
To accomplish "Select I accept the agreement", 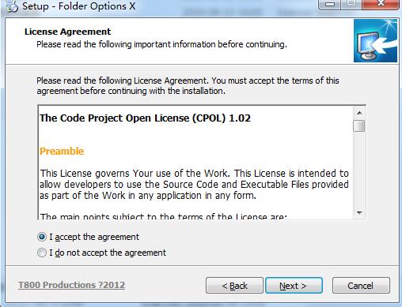I will tap(89, 237).
